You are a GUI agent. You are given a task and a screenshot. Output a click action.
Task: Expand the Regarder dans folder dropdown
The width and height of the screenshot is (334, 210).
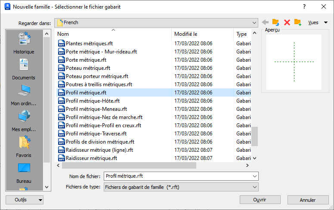click(x=254, y=22)
